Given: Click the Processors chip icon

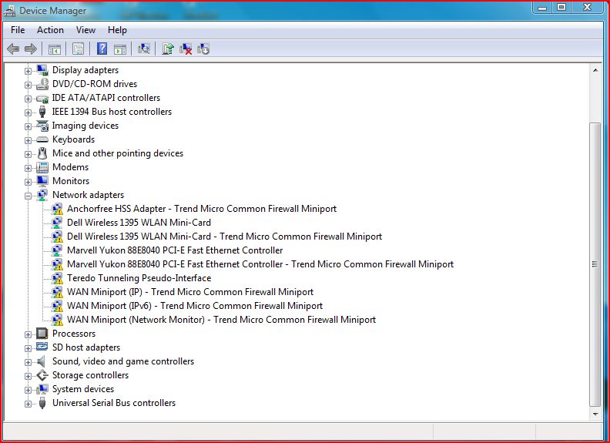Looking at the screenshot, I should point(42,334).
